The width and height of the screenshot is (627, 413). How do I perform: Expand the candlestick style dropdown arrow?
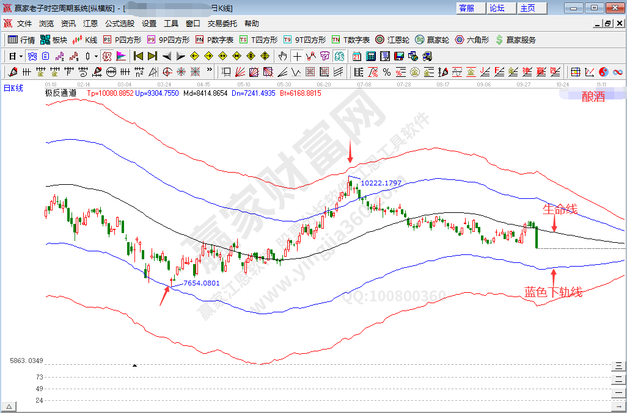(96, 56)
